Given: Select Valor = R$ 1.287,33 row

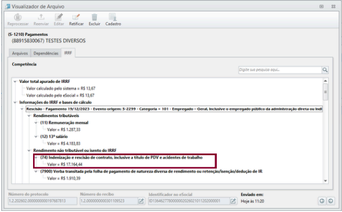Looking at the screenshot, I should [64, 130].
